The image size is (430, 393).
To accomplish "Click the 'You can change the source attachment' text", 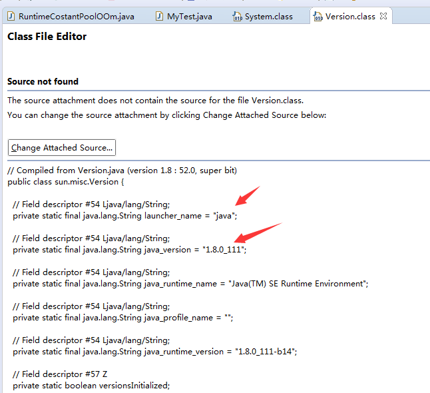I will (166, 115).
